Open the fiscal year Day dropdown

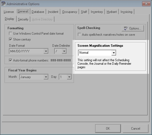tap(69, 77)
